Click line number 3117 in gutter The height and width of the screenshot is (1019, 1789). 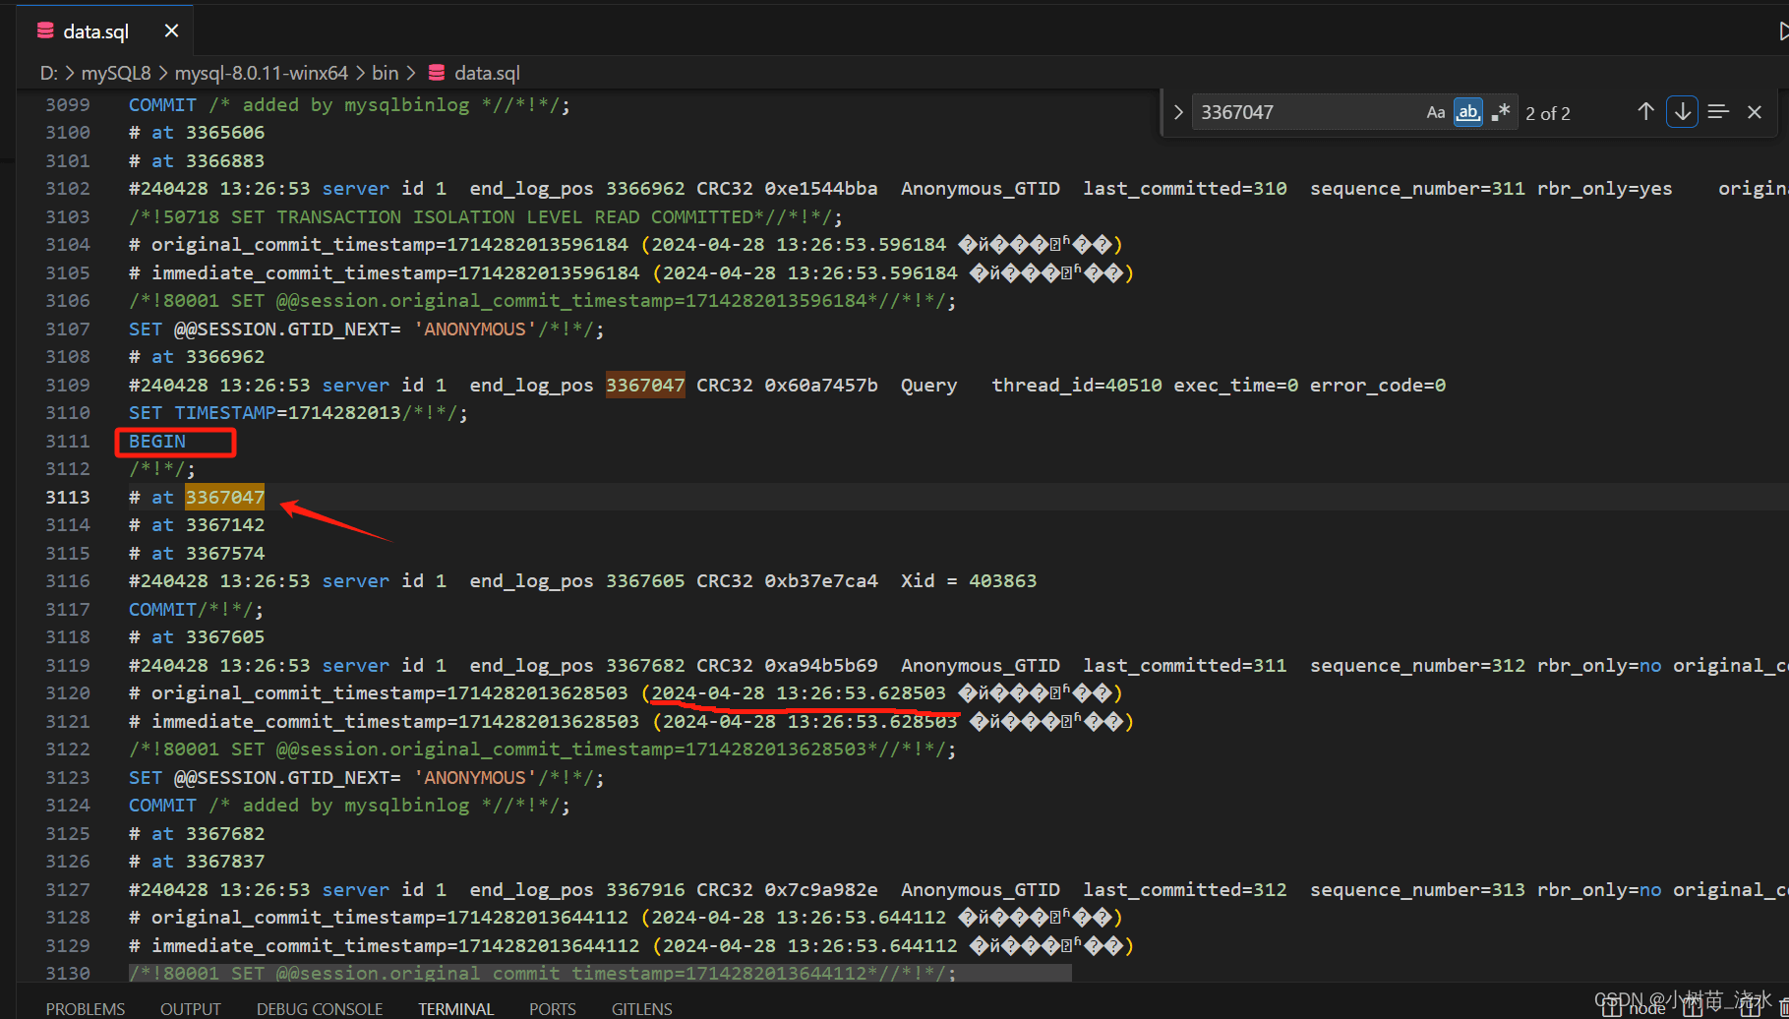(67, 609)
